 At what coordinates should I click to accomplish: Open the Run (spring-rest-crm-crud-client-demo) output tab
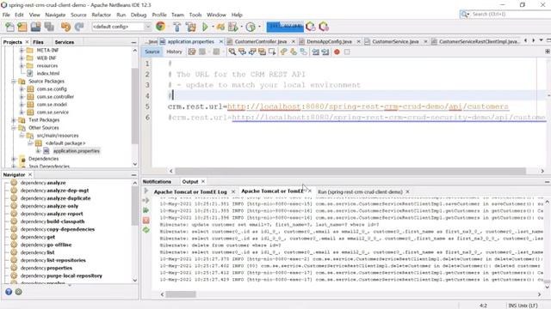(360, 192)
